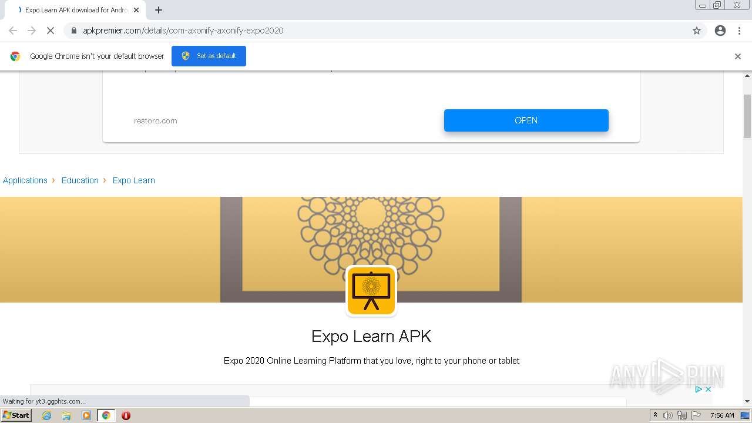This screenshot has height=423, width=752.
Task: Click the scrollbar up arrow
Action: (x=747, y=76)
